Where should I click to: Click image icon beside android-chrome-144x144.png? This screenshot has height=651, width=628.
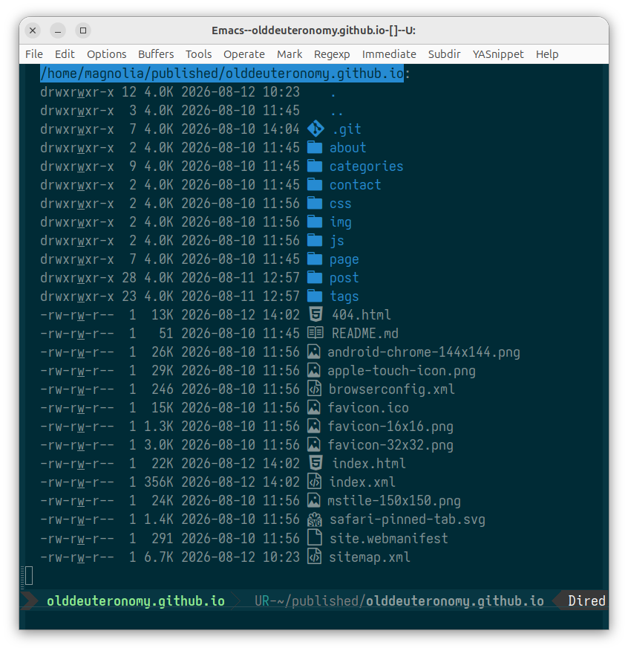coord(314,352)
